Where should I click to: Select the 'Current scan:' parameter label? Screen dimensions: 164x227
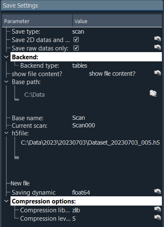(29, 126)
